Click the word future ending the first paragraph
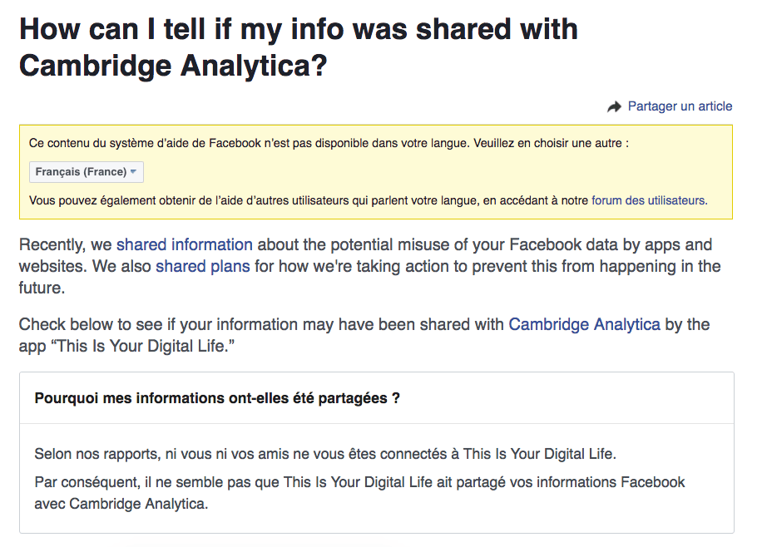 point(42,288)
